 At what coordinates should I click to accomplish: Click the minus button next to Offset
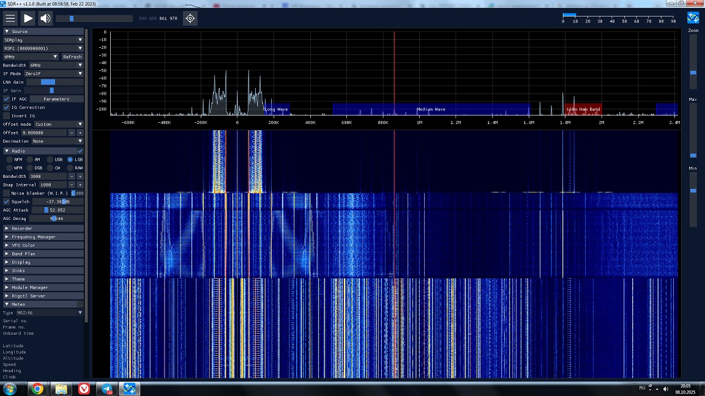point(72,133)
